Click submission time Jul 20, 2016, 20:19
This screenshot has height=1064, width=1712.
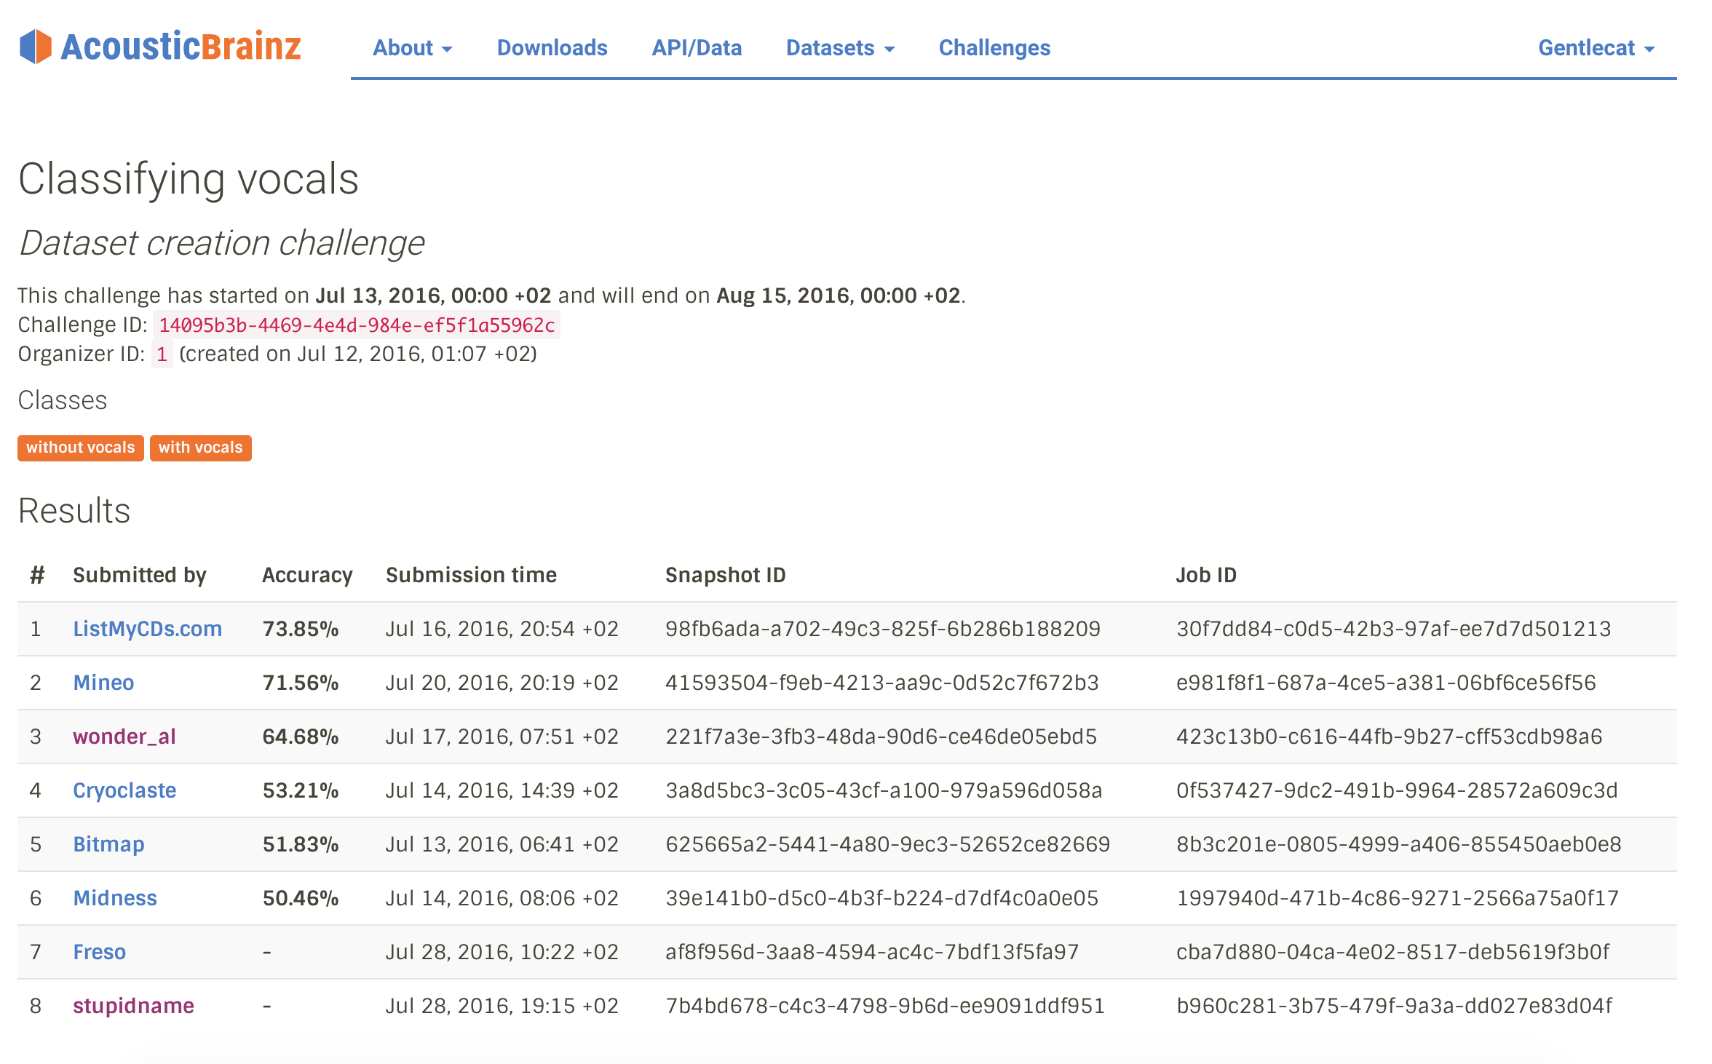(x=502, y=683)
